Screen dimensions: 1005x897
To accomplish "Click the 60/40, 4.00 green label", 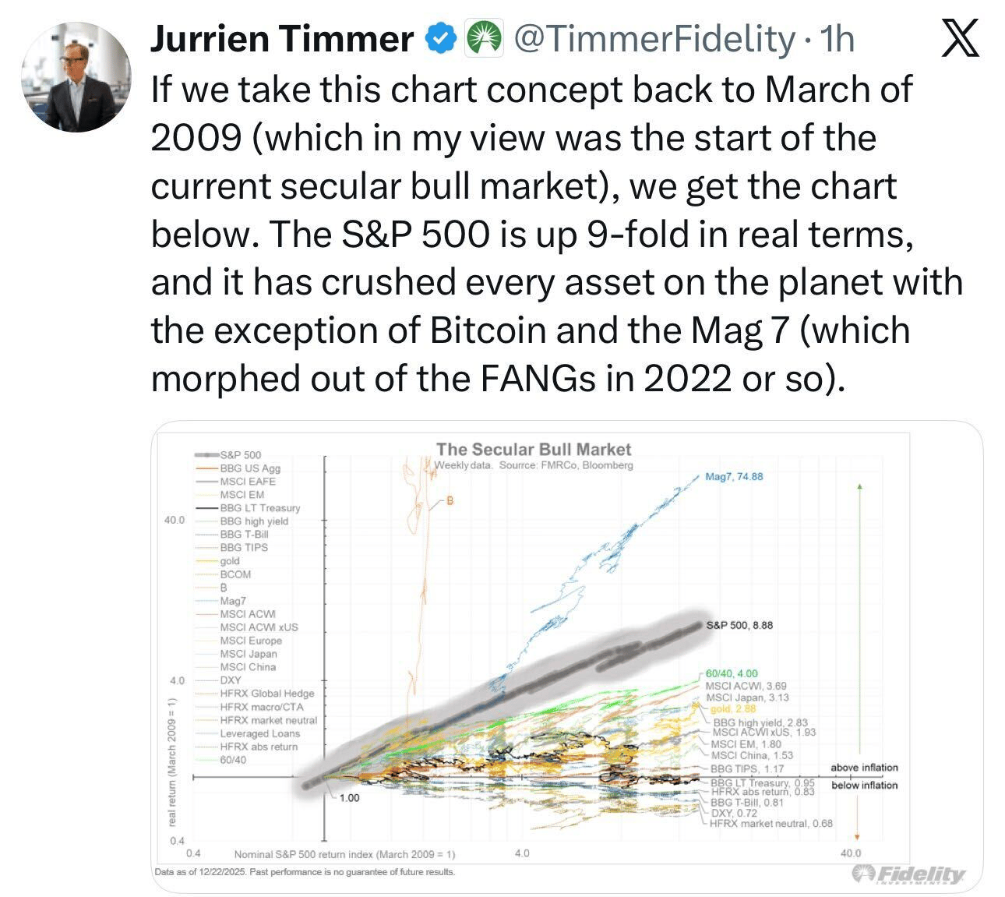I will pos(731,673).
